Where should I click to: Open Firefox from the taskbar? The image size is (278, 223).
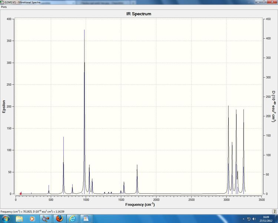(59, 219)
